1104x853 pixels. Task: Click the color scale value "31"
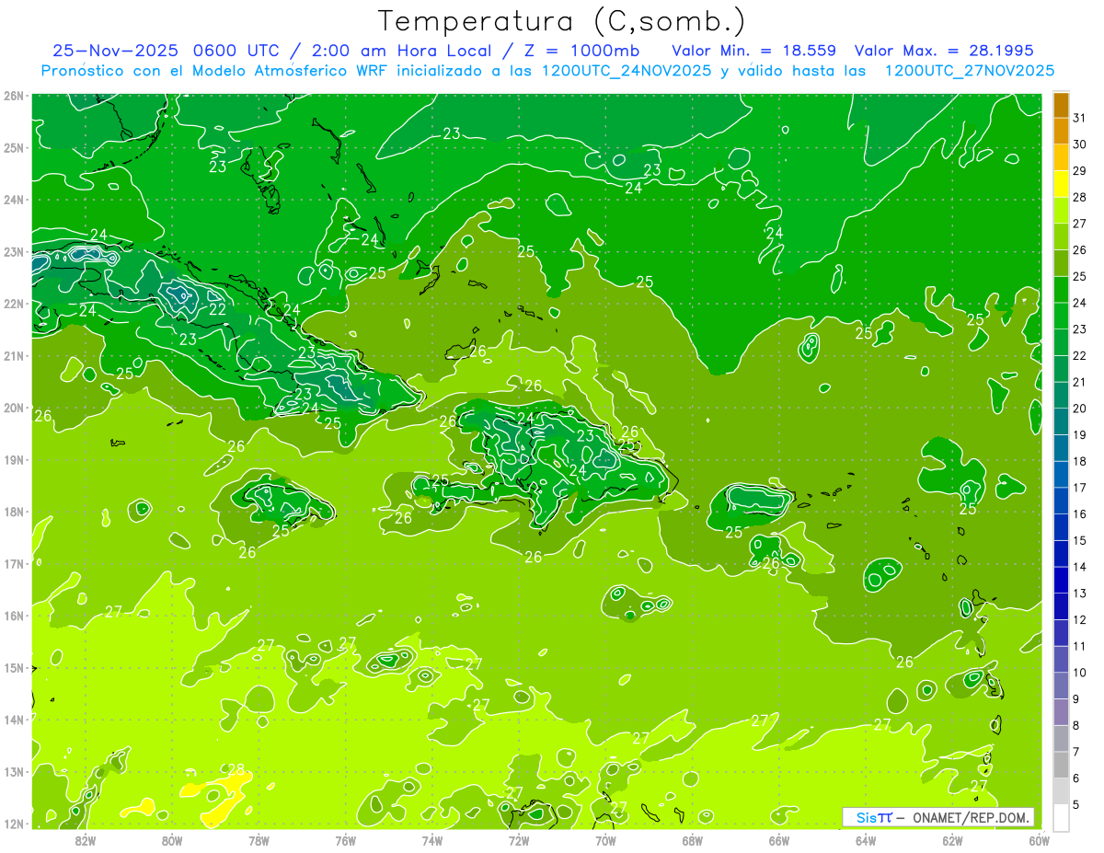pos(1079,118)
